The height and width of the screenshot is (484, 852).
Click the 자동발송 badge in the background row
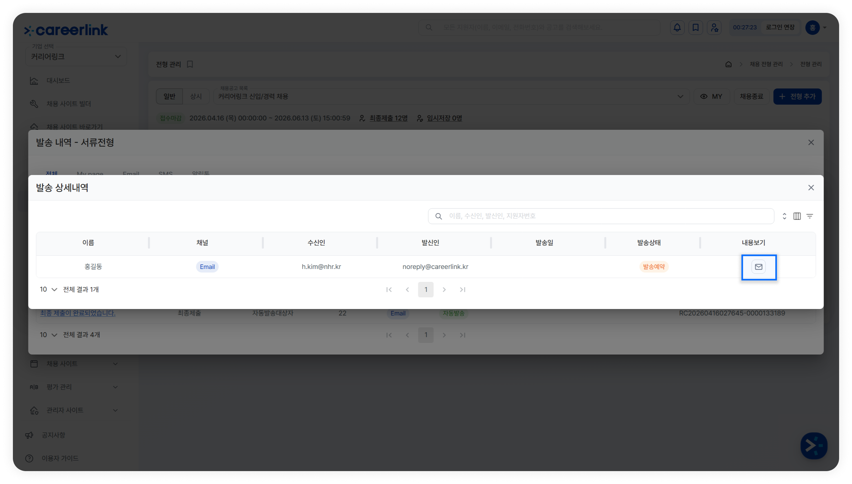[x=453, y=314]
